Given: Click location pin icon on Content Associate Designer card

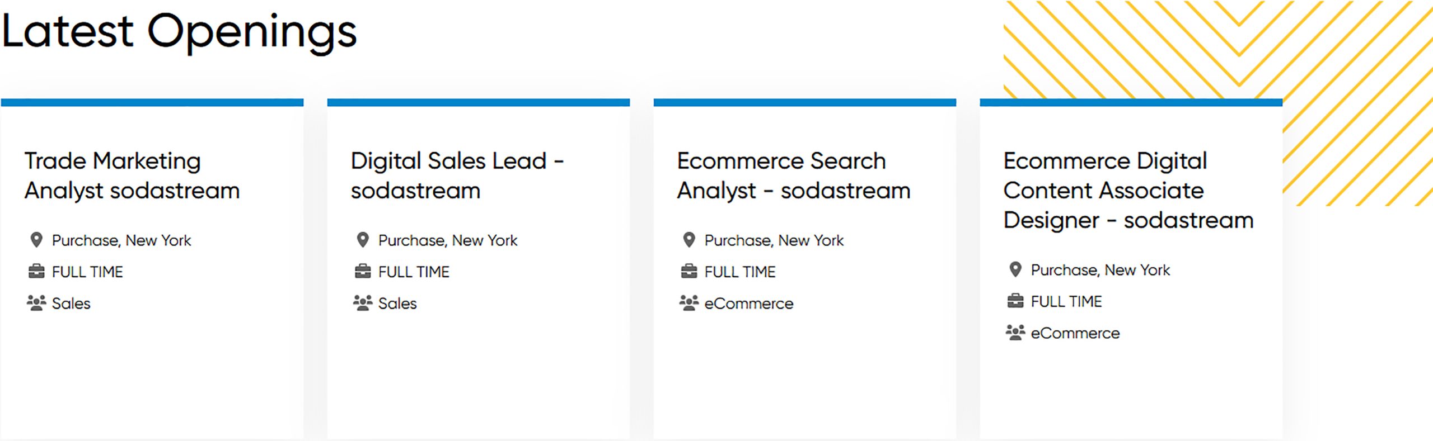Looking at the screenshot, I should [1015, 269].
